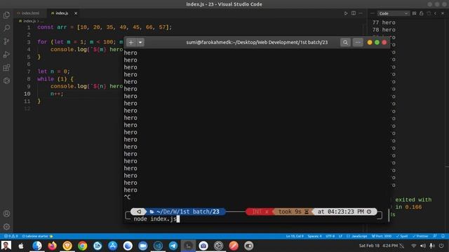Open the date and time Sat Feb 18
Image resolution: width=449 pixels, height=252 pixels.
pyautogui.click(x=379, y=246)
